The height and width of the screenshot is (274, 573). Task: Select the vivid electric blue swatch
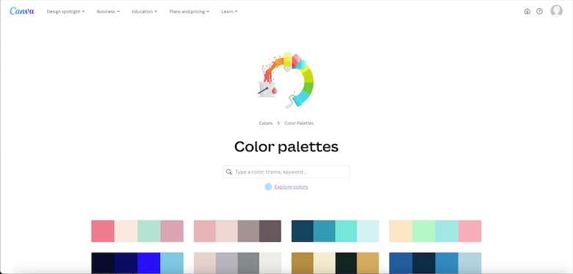[x=149, y=263]
